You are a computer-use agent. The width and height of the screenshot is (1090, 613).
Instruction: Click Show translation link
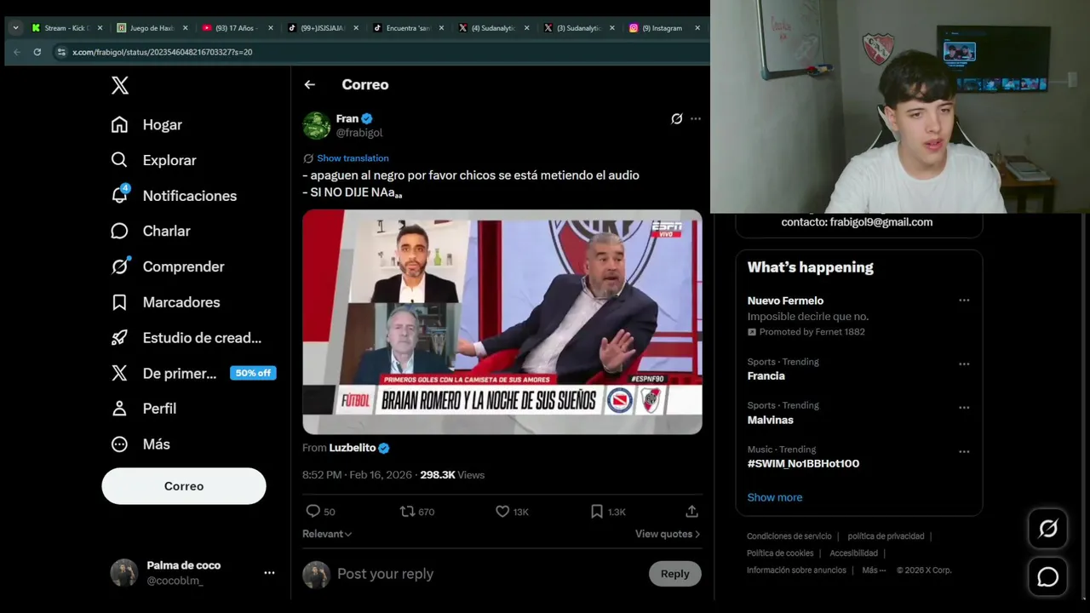pyautogui.click(x=353, y=158)
